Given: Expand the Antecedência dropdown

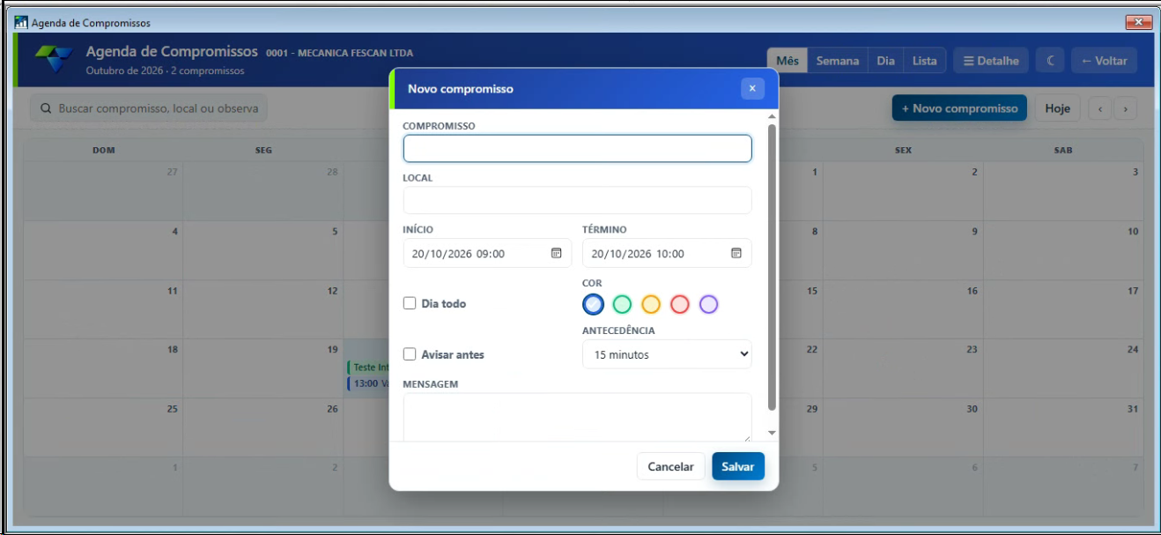Looking at the screenshot, I should 667,354.
